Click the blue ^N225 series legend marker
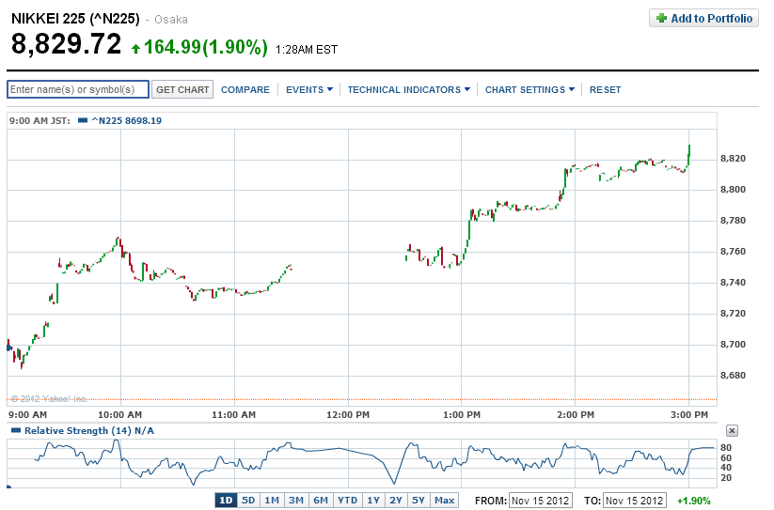Image resolution: width=774 pixels, height=510 pixels. 82,120
